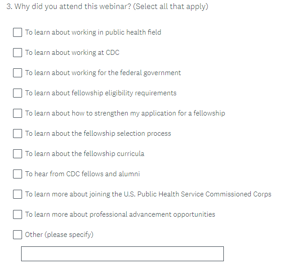Check the working in public health field box
298x272 pixels.
[x=18, y=32]
